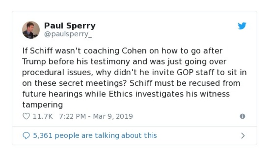Click the Twitter bird logo
This screenshot has width=269, height=157.
tap(242, 26)
